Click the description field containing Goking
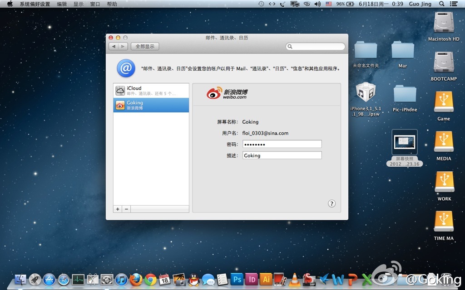Image resolution: width=465 pixels, height=290 pixels. (x=282, y=155)
